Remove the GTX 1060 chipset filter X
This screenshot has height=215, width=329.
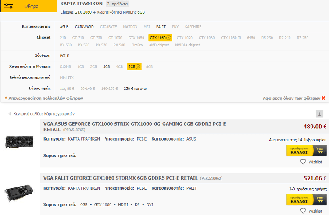click(x=168, y=38)
